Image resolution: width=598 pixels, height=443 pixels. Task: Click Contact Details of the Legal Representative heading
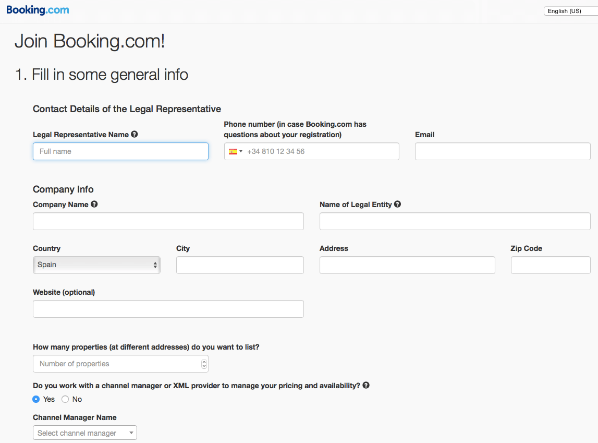point(127,109)
